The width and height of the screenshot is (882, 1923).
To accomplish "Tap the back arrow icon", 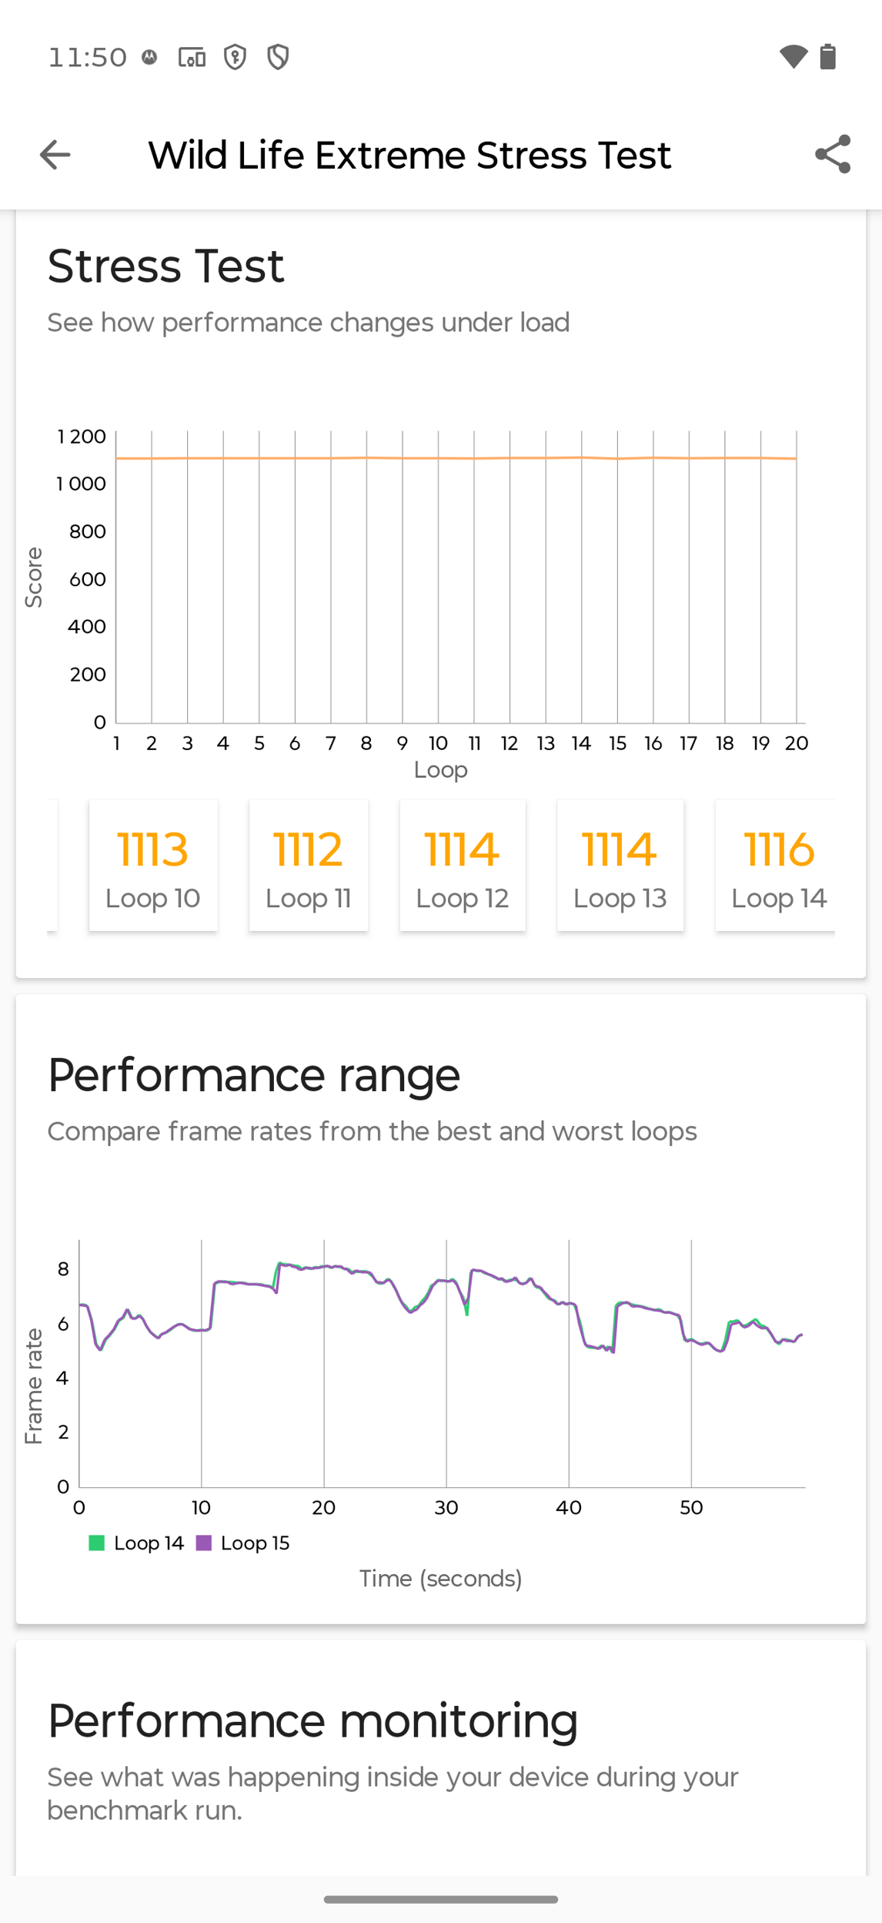I will [55, 155].
